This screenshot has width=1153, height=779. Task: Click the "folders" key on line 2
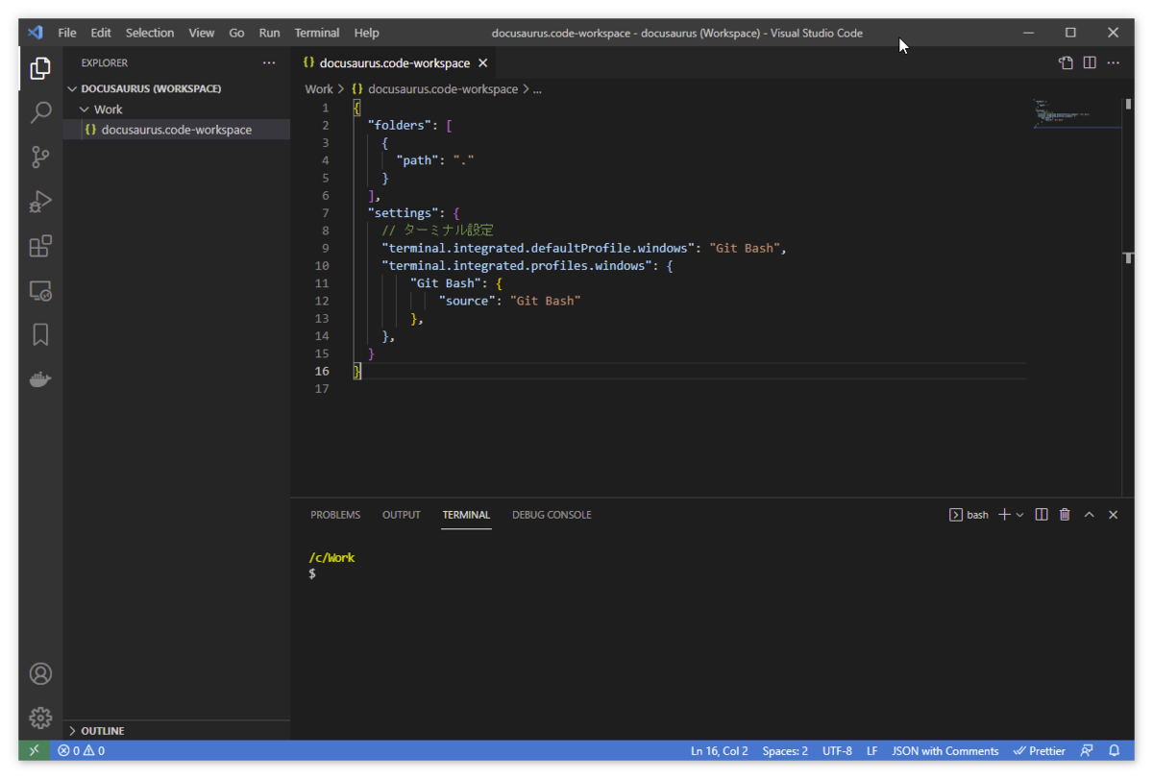(400, 125)
